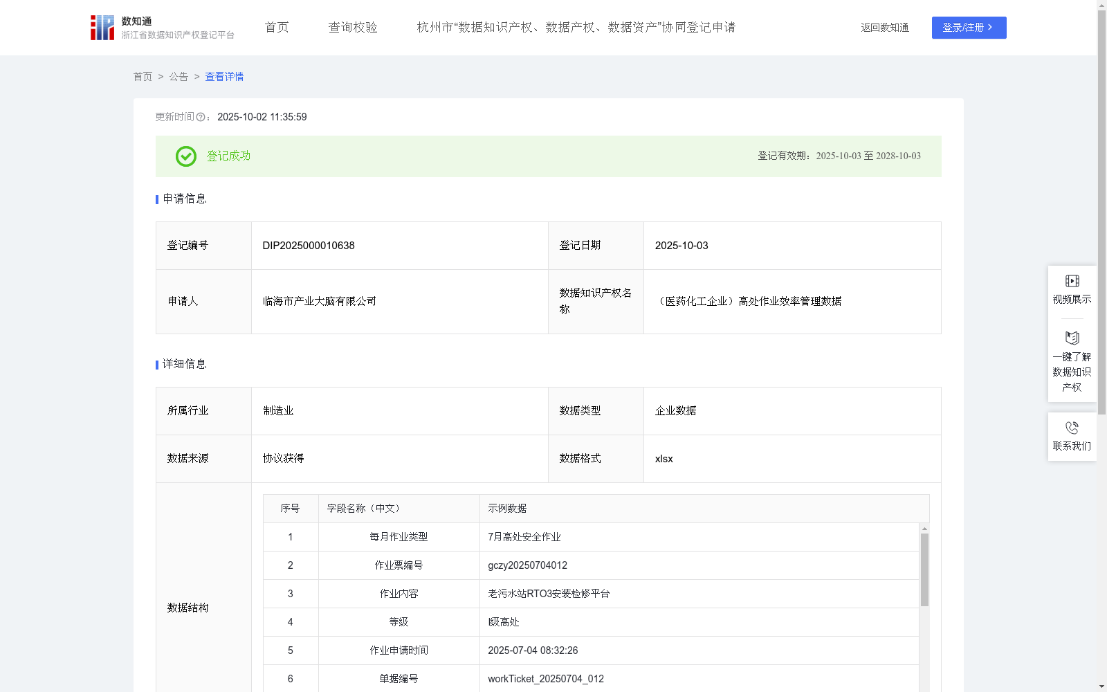Click the 查看详情 breadcrumb

click(224, 77)
